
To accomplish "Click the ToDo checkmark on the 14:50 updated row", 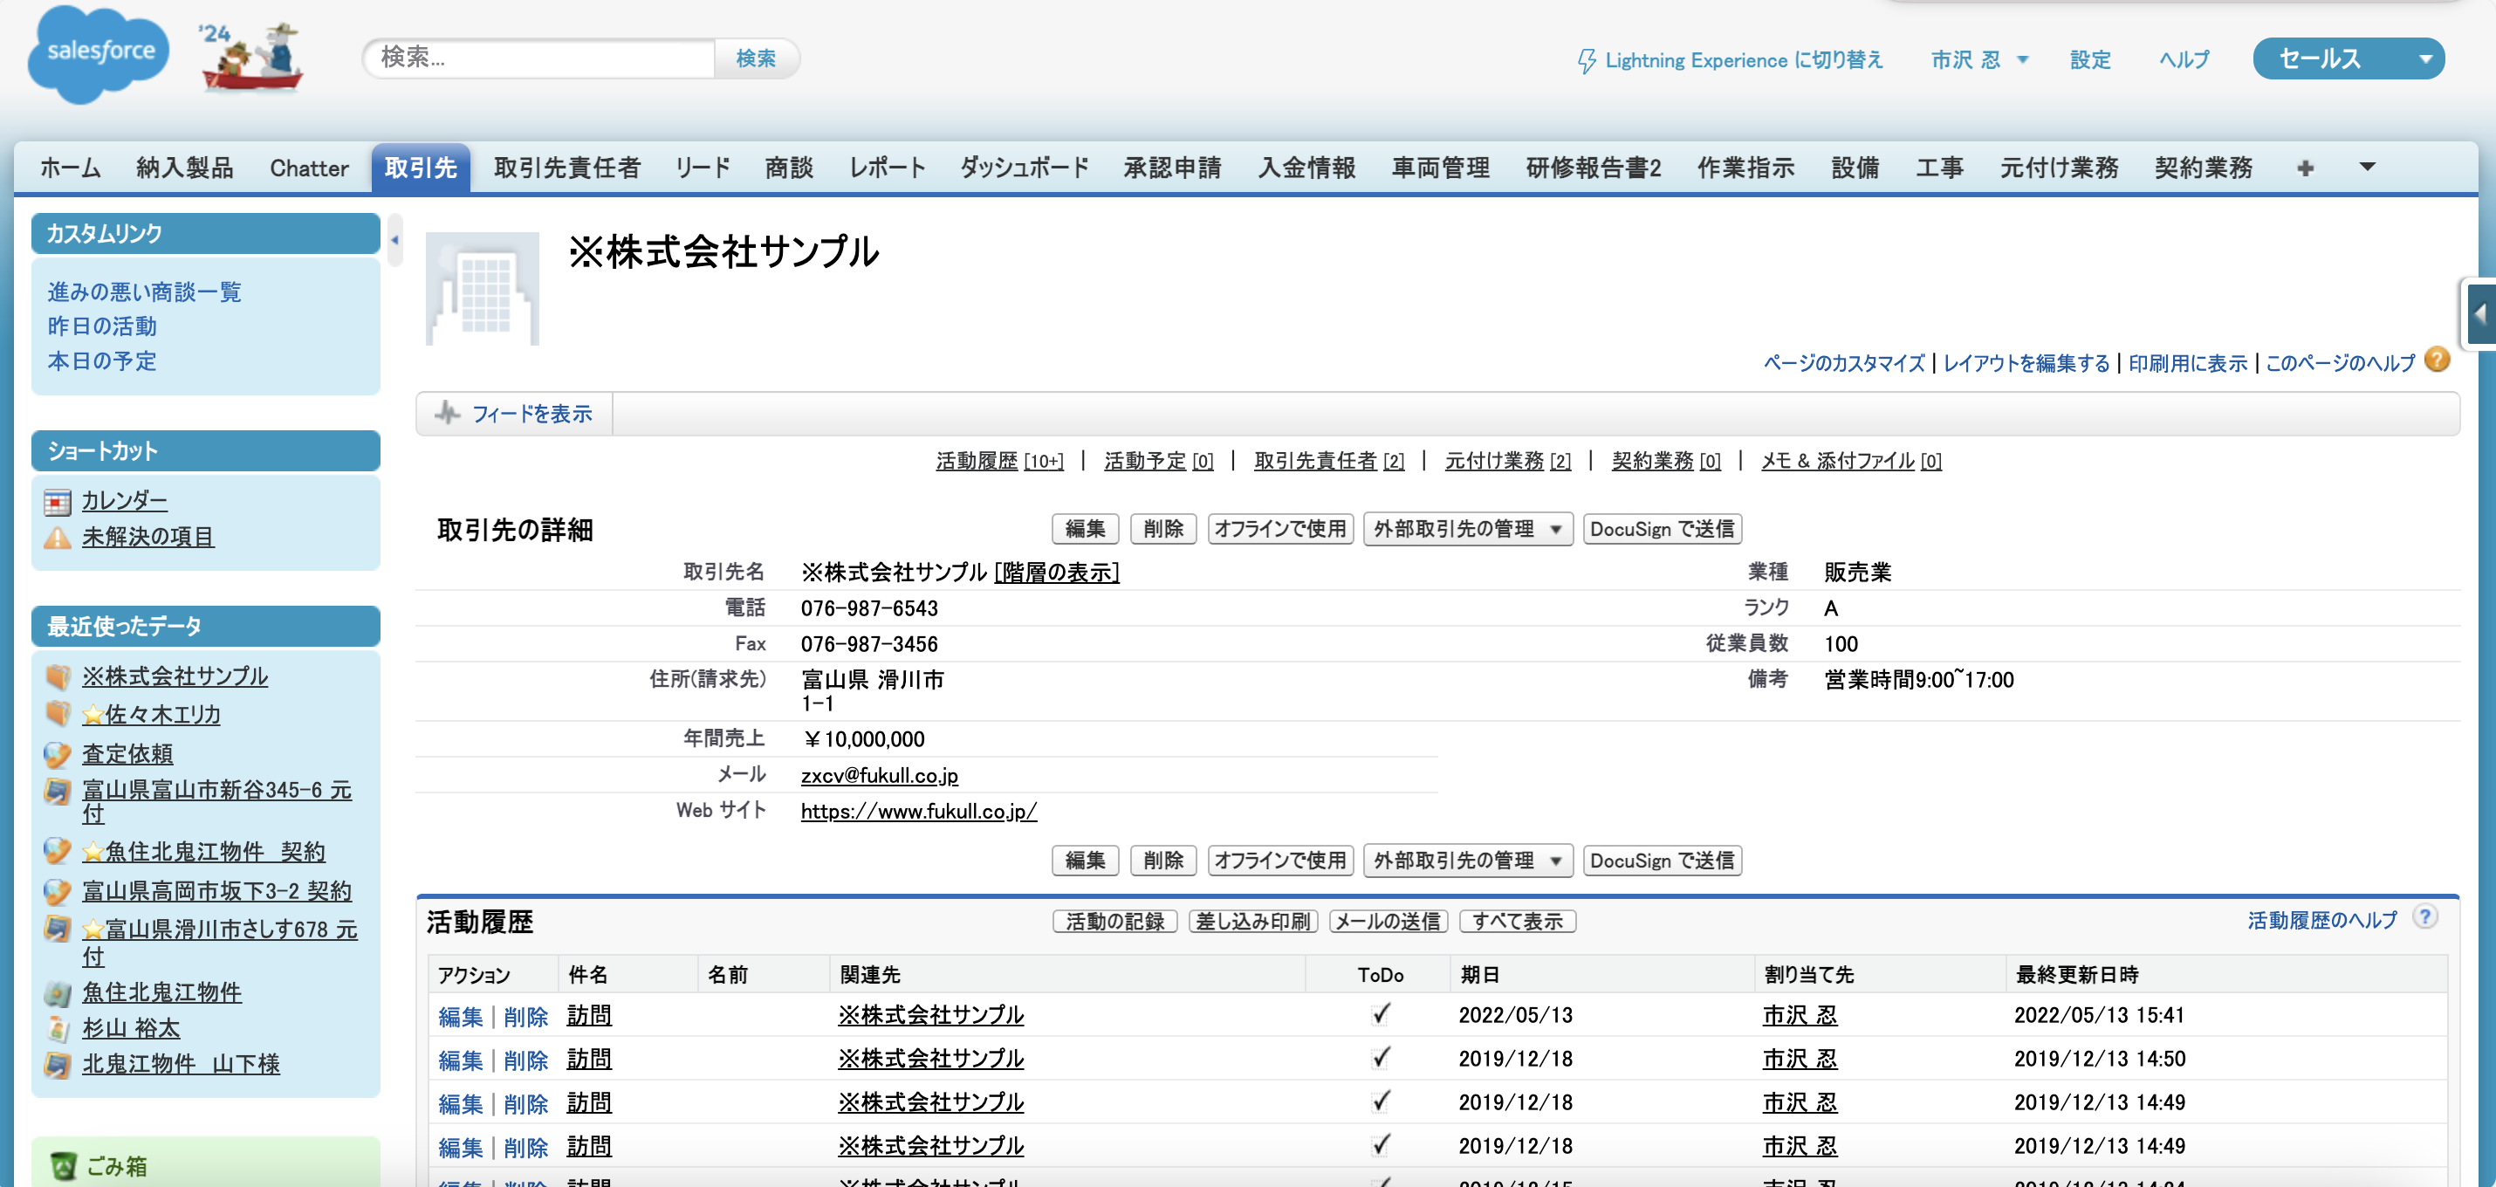I will pyautogui.click(x=1381, y=1058).
